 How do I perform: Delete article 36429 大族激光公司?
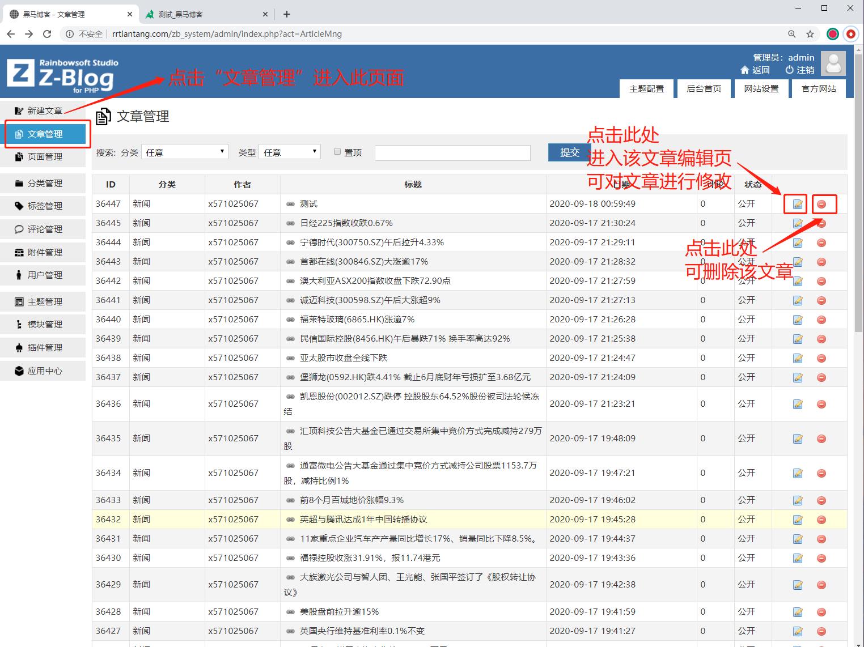pyautogui.click(x=821, y=585)
